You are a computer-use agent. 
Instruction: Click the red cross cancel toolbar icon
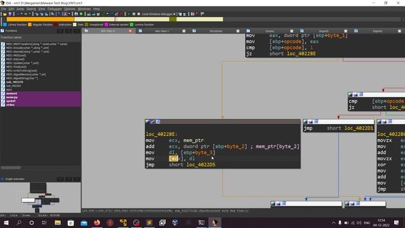(121, 14)
